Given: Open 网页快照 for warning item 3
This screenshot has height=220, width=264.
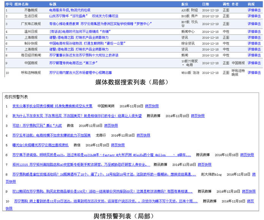Looking at the screenshot, I should 111,126.
